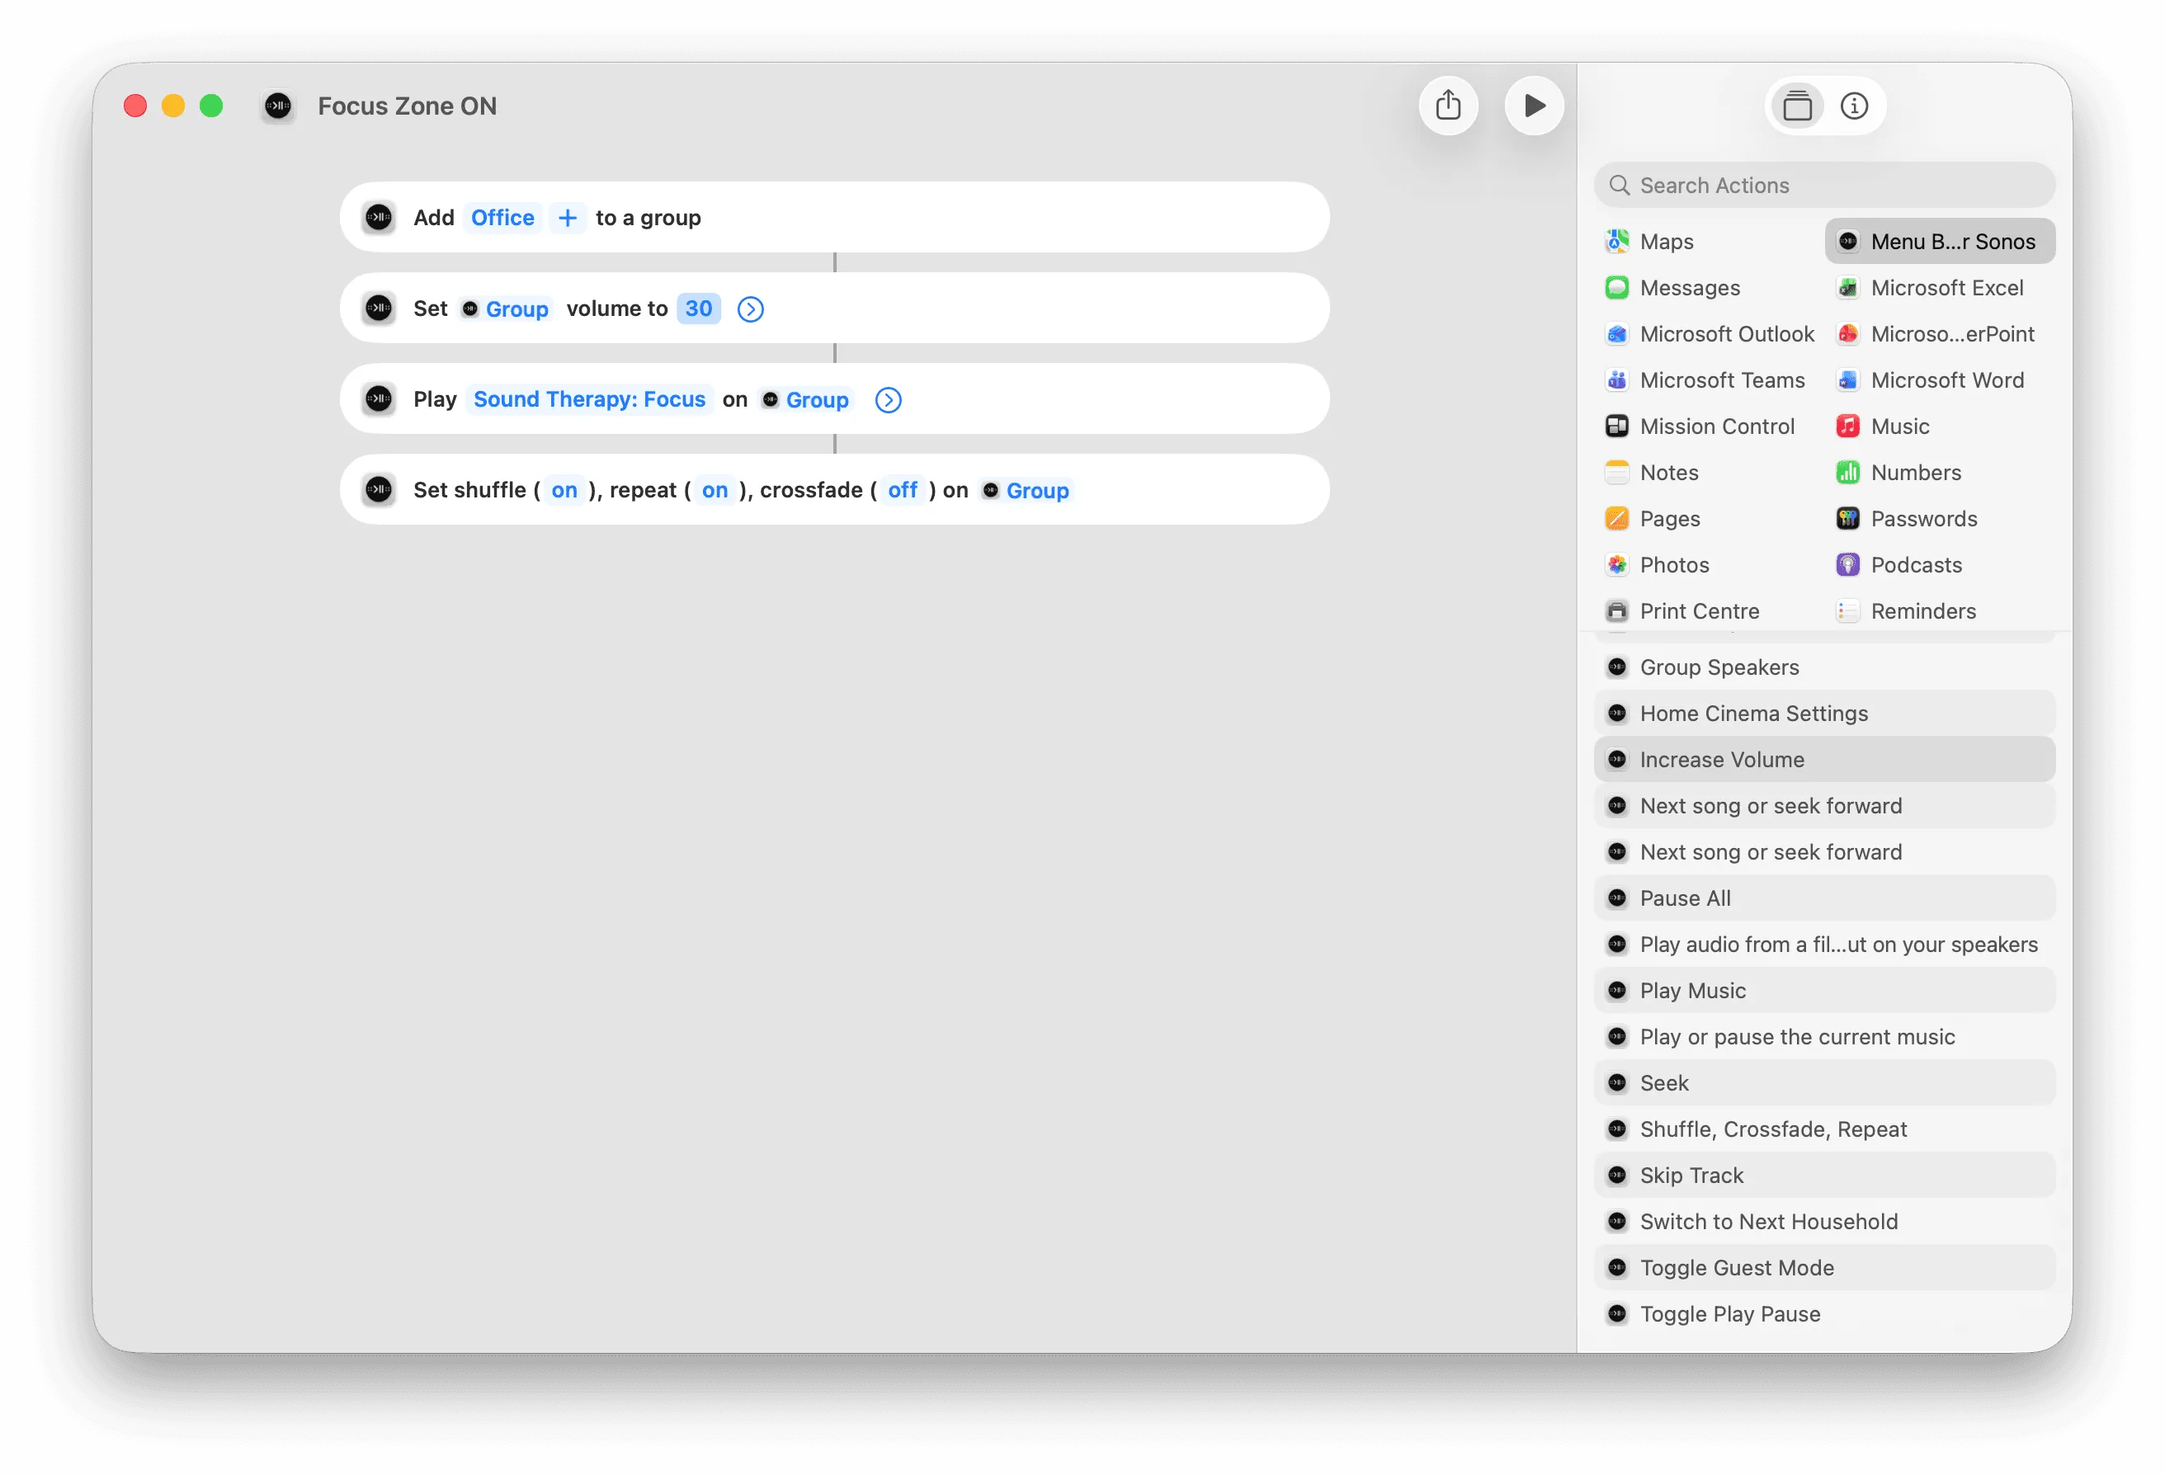Screen dimensions: 2165x1475
Task: Add the Pause All action
Action: coord(1824,898)
